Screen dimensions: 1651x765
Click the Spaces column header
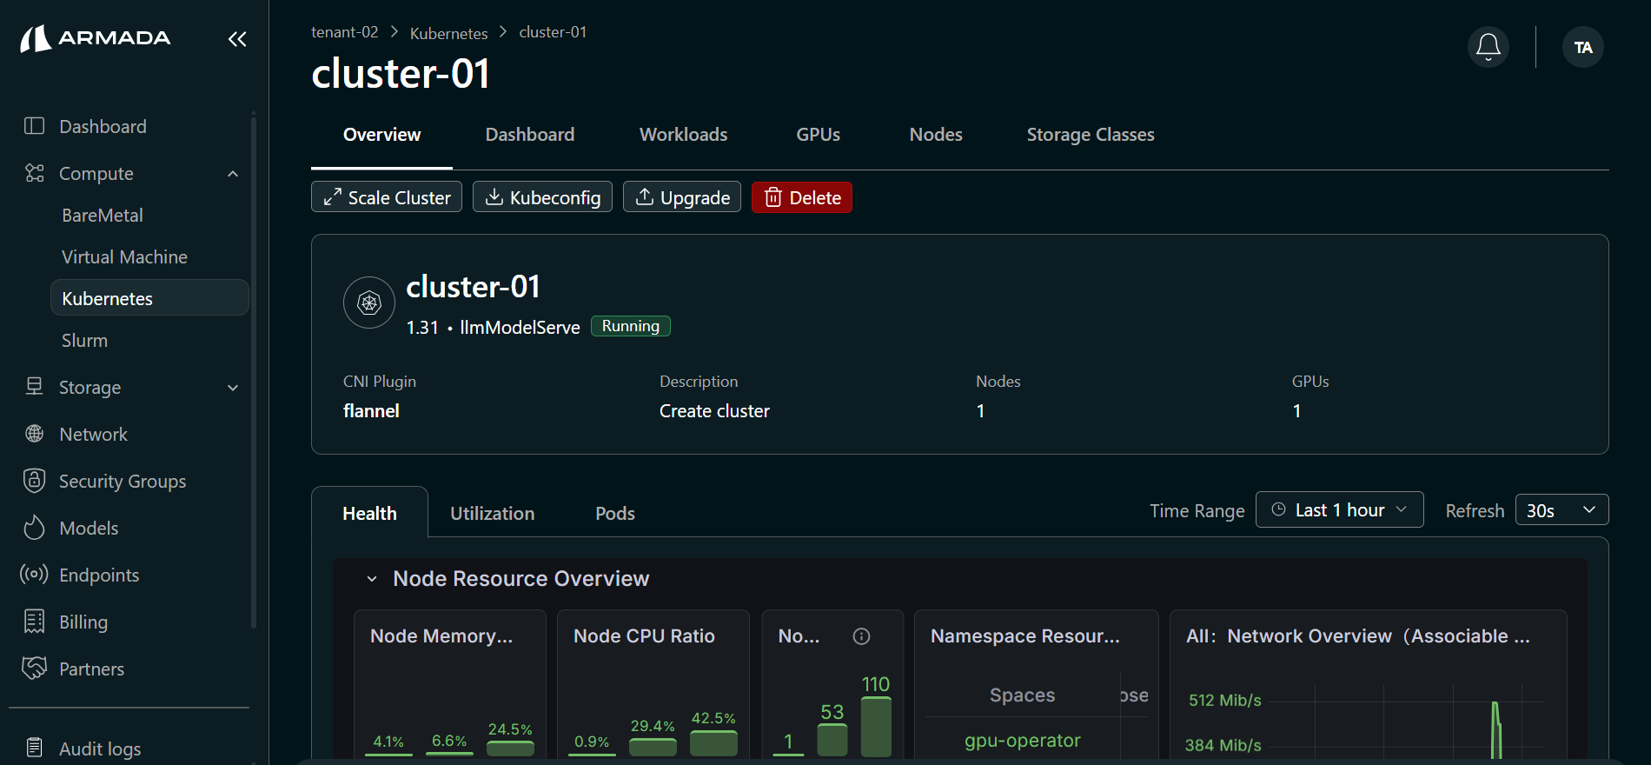pos(1022,695)
